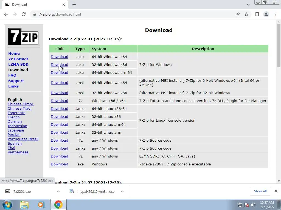Image resolution: width=281 pixels, height=210 pixels.
Task: Switch language to Portuguese Brazil
Action: 23,139
